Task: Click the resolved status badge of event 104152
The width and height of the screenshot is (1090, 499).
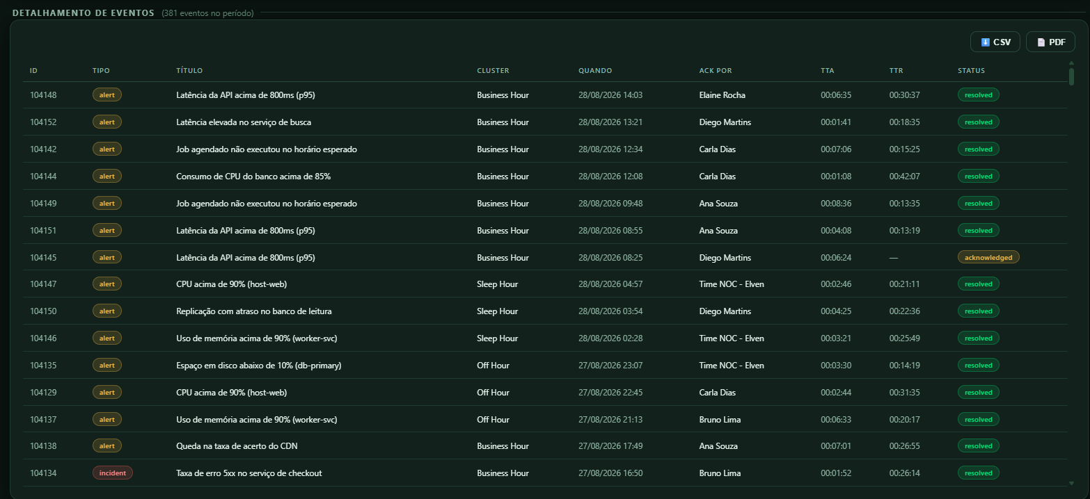Action: [979, 122]
